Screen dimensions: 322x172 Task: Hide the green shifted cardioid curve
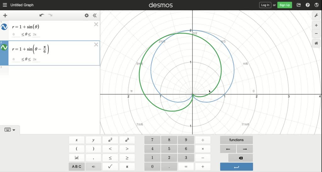[4, 47]
